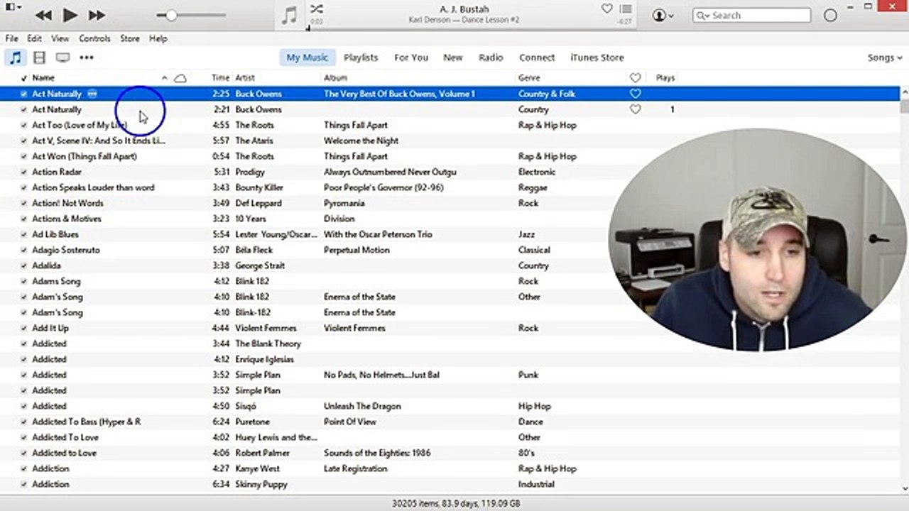909x511 pixels.
Task: Toggle love heart on Act Naturally Country row
Action: [x=636, y=109]
